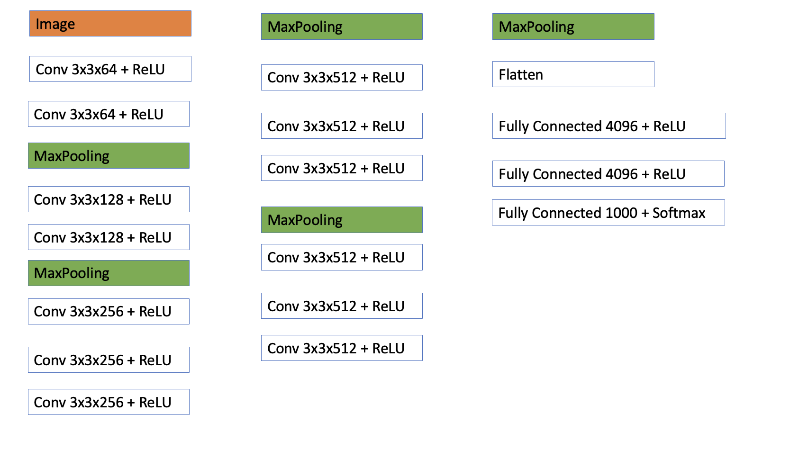Select the first Conv 3x3x256 + ReLU box

(x=109, y=312)
